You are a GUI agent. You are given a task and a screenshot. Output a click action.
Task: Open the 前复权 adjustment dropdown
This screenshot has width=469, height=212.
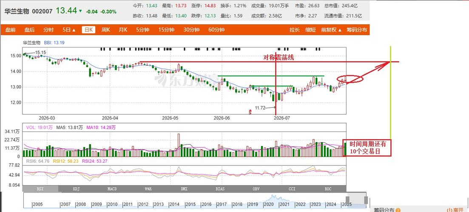331,30
